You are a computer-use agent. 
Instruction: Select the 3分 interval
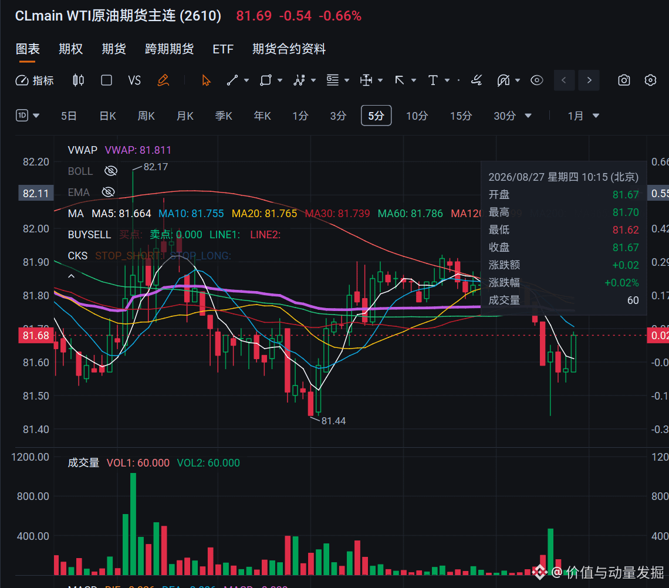click(338, 116)
